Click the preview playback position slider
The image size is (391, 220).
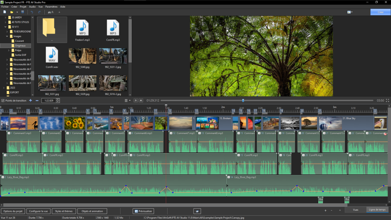pos(243,100)
